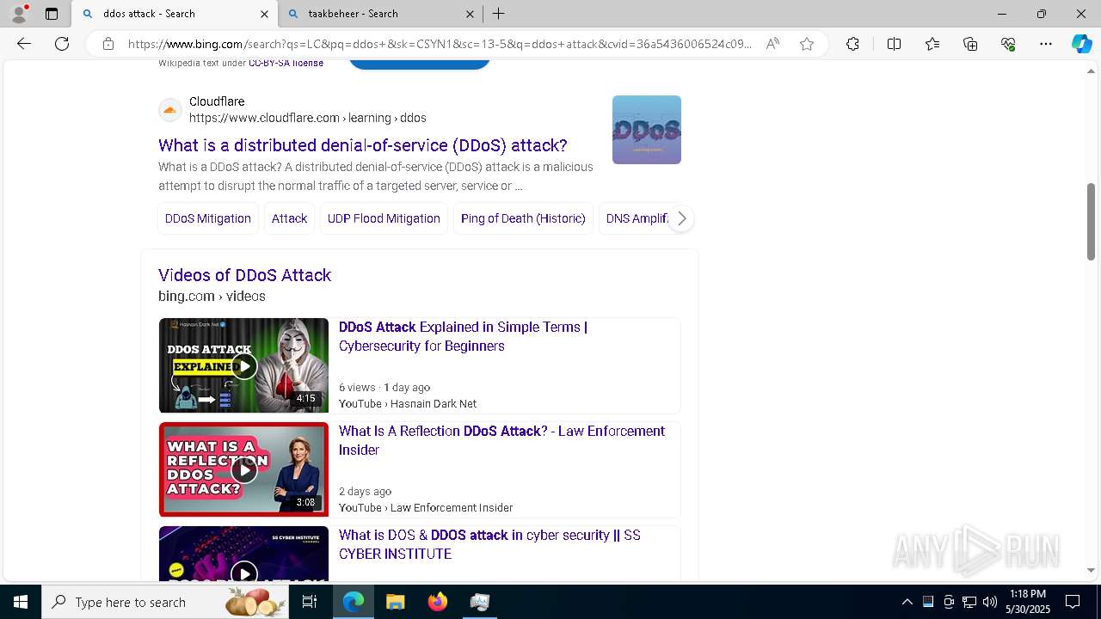1101x619 pixels.
Task: Open volume speaker tray icon
Action: [990, 602]
